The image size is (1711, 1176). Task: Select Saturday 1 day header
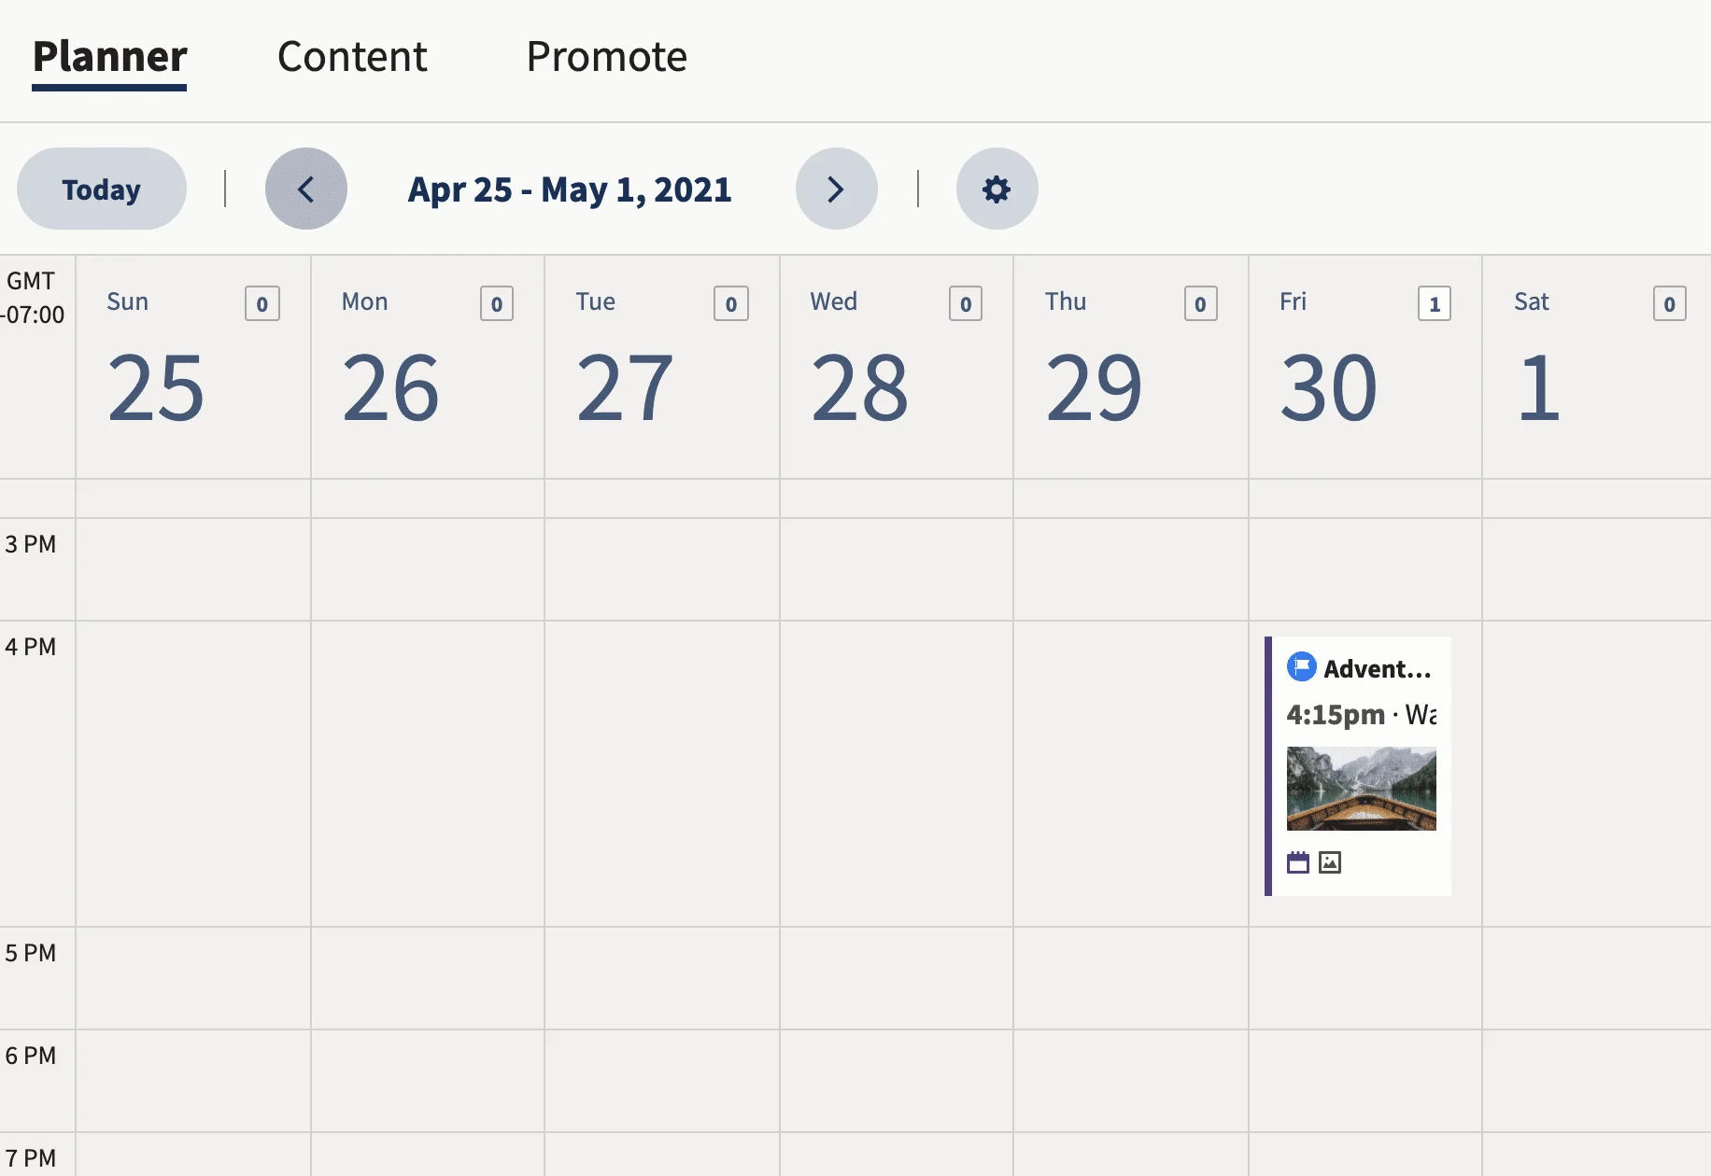(x=1597, y=367)
